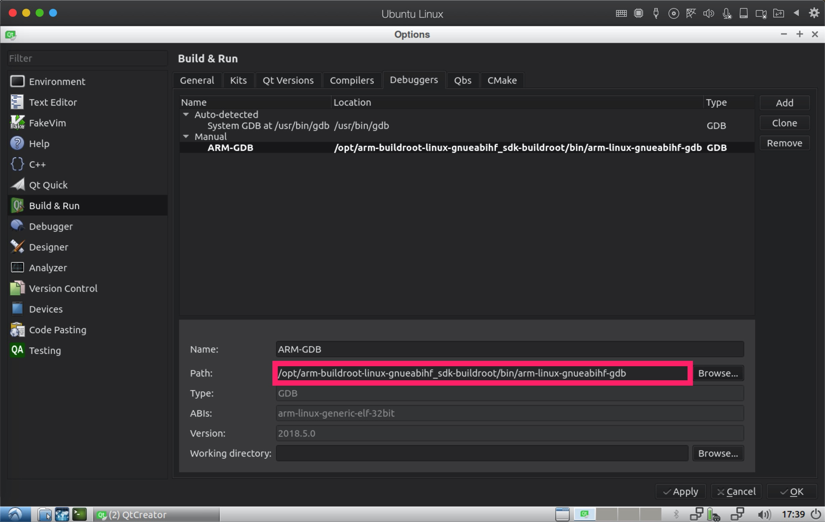Click the Type GDB read-only field
Screen dimensions: 825x522
click(510, 393)
